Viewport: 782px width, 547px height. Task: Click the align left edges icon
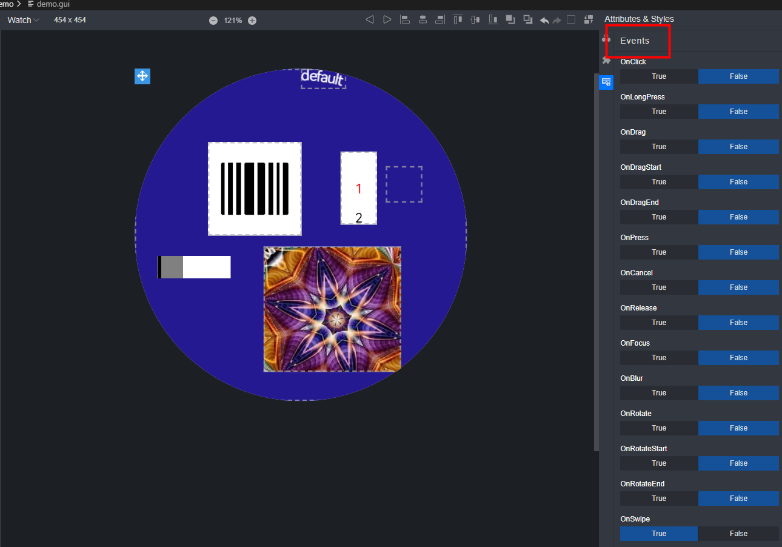(x=405, y=20)
